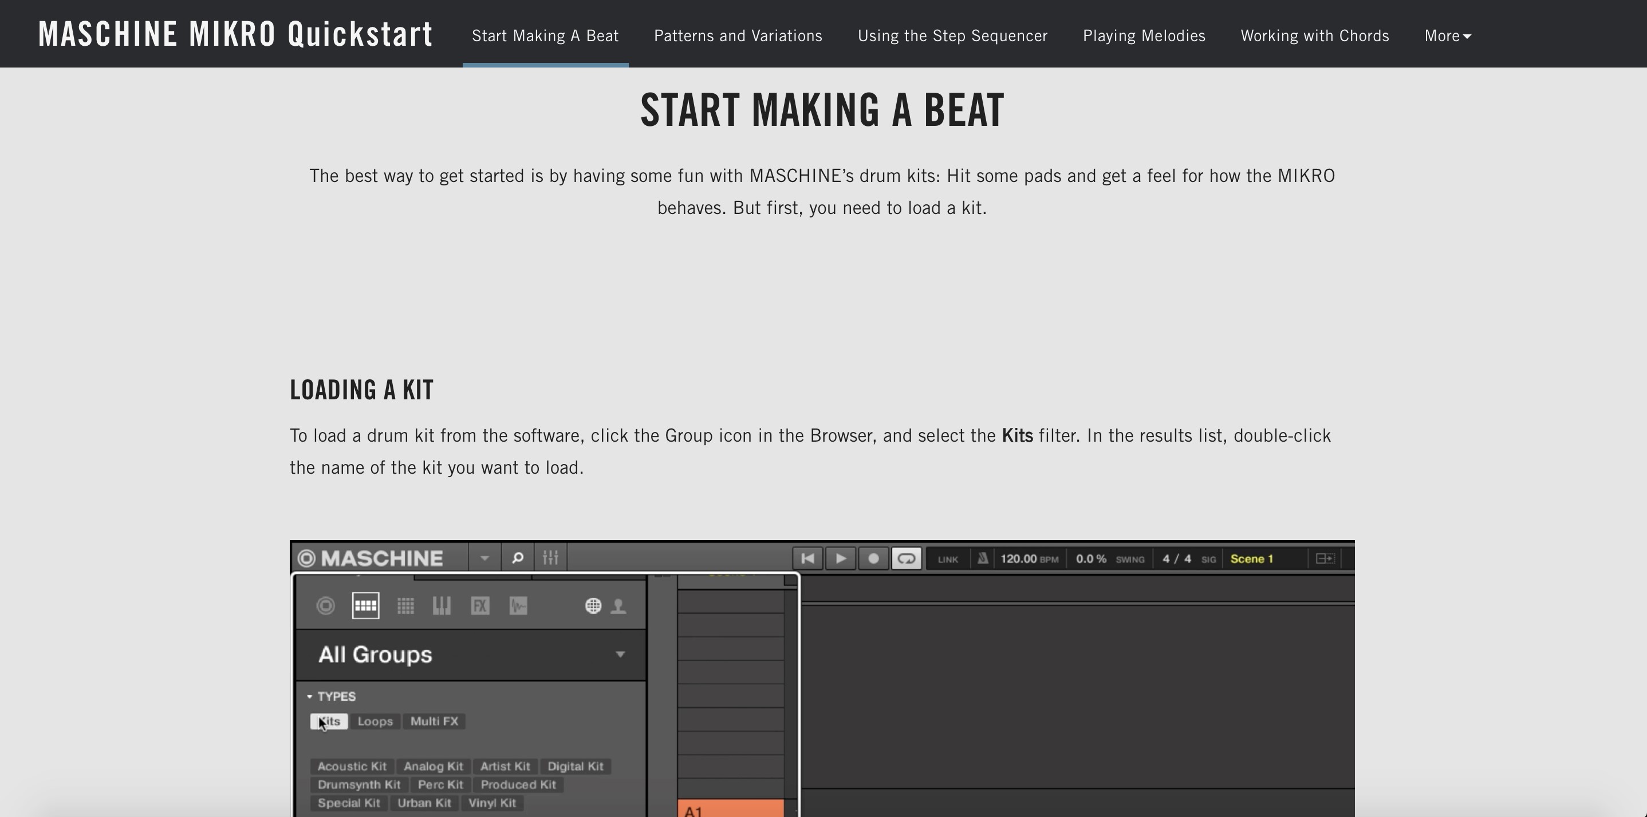This screenshot has height=817, width=1647.
Task: Open the All Groups product selector dropdown
Action: click(x=471, y=655)
